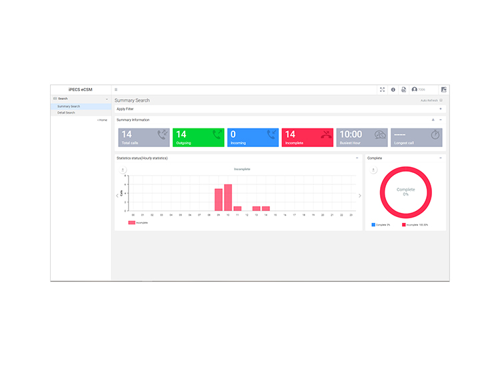
Task: Collapse the Statistics status panel
Action: point(357,158)
